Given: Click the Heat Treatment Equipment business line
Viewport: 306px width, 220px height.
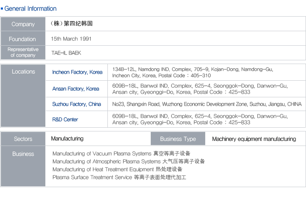Looking at the screenshot, I should coord(117,169).
